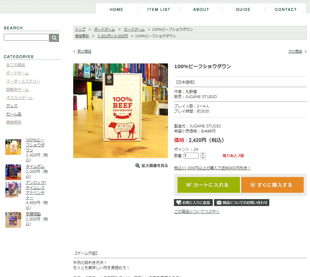Open この商品についてつぶやく link
The height and width of the screenshot is (277, 310).
(197, 212)
